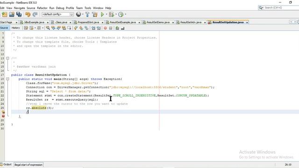
Task: Click the New Project toolbar icon
Action: 4,14
